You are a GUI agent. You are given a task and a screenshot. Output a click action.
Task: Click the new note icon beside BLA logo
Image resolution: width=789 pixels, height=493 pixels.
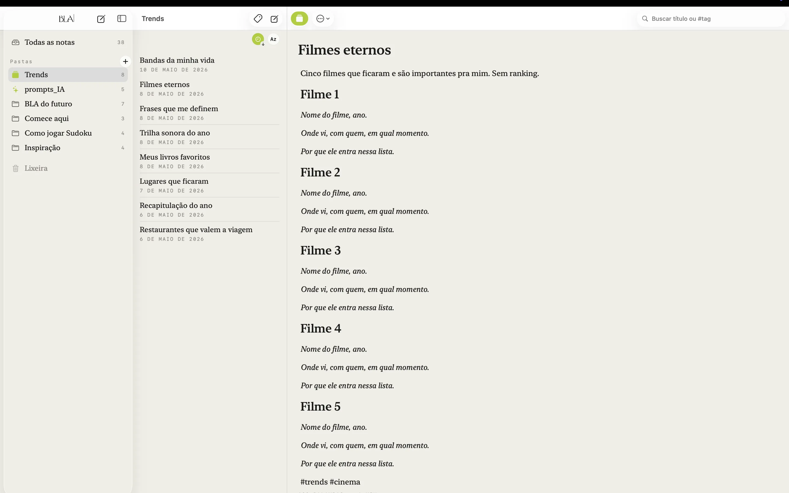point(101,19)
